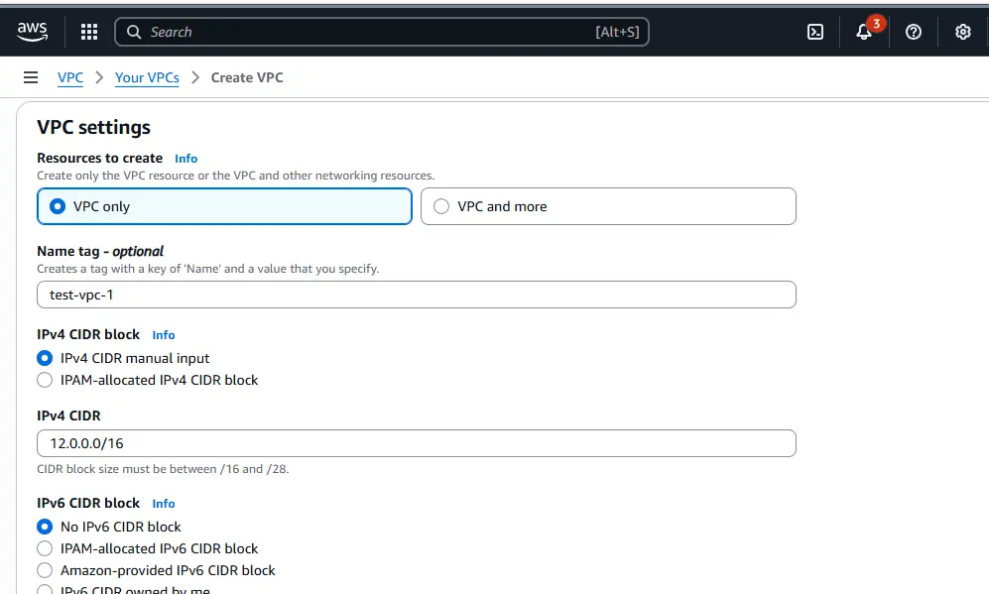Click the IPv4 CIDR input field
Image resolution: width=989 pixels, height=594 pixels.
pos(417,443)
